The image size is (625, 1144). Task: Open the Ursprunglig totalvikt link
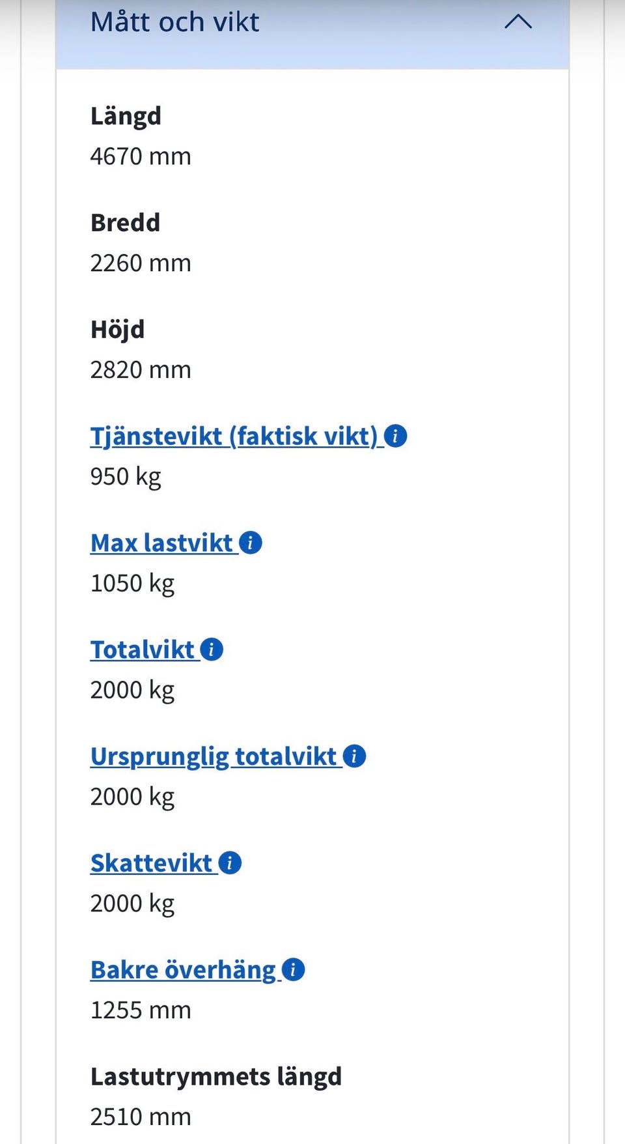coord(214,757)
